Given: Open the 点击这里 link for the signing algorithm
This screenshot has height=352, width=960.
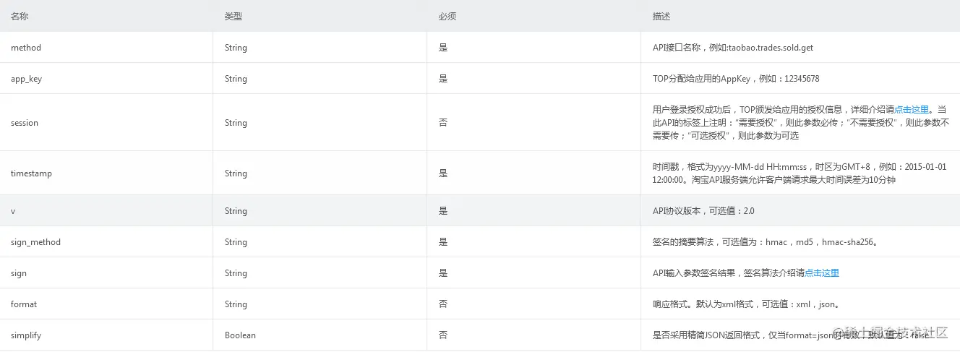Looking at the screenshot, I should click(821, 273).
